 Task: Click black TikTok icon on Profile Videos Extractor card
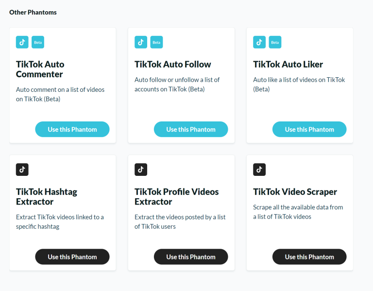click(141, 170)
